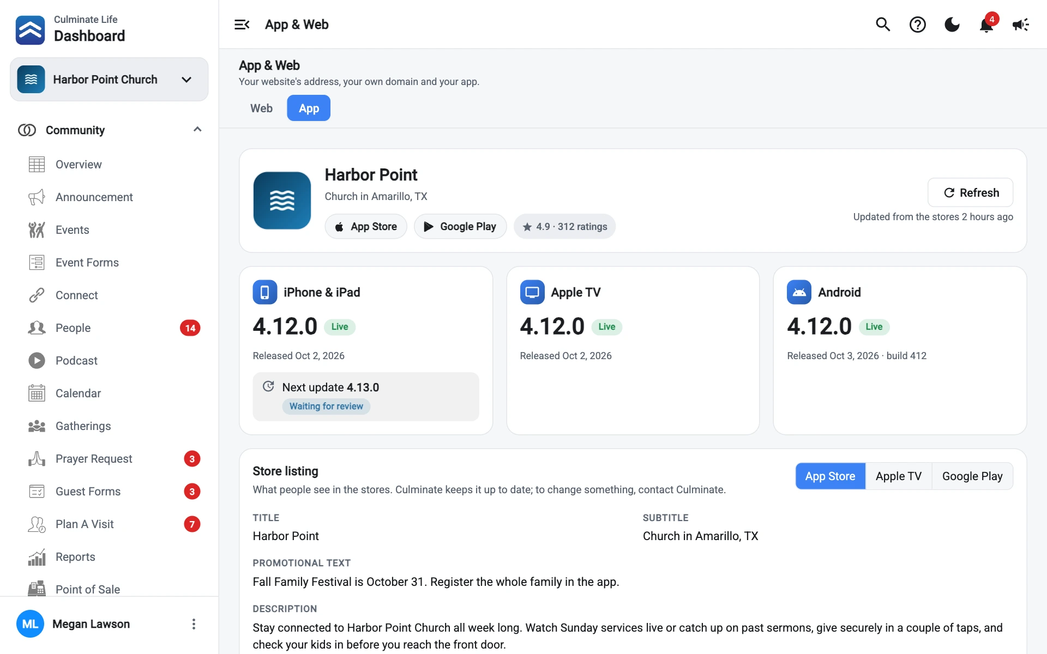Screen dimensions: 1047x654
Task: Open notifications bell icon
Action: (x=986, y=25)
